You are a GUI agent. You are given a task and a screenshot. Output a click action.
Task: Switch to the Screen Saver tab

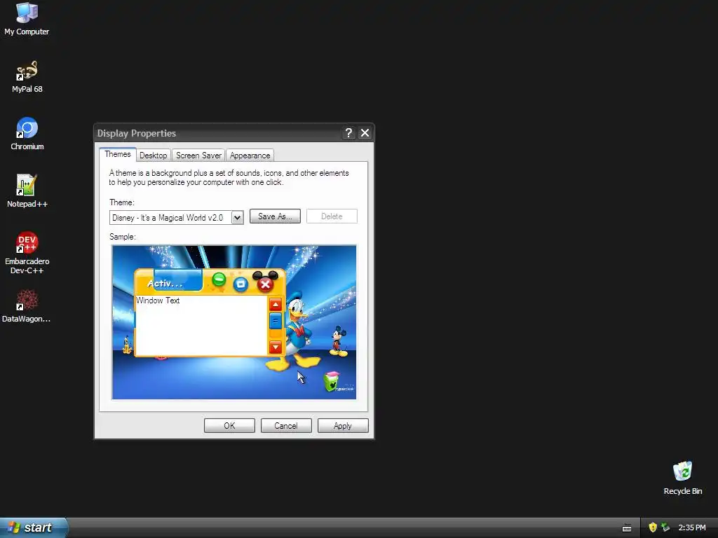(198, 156)
